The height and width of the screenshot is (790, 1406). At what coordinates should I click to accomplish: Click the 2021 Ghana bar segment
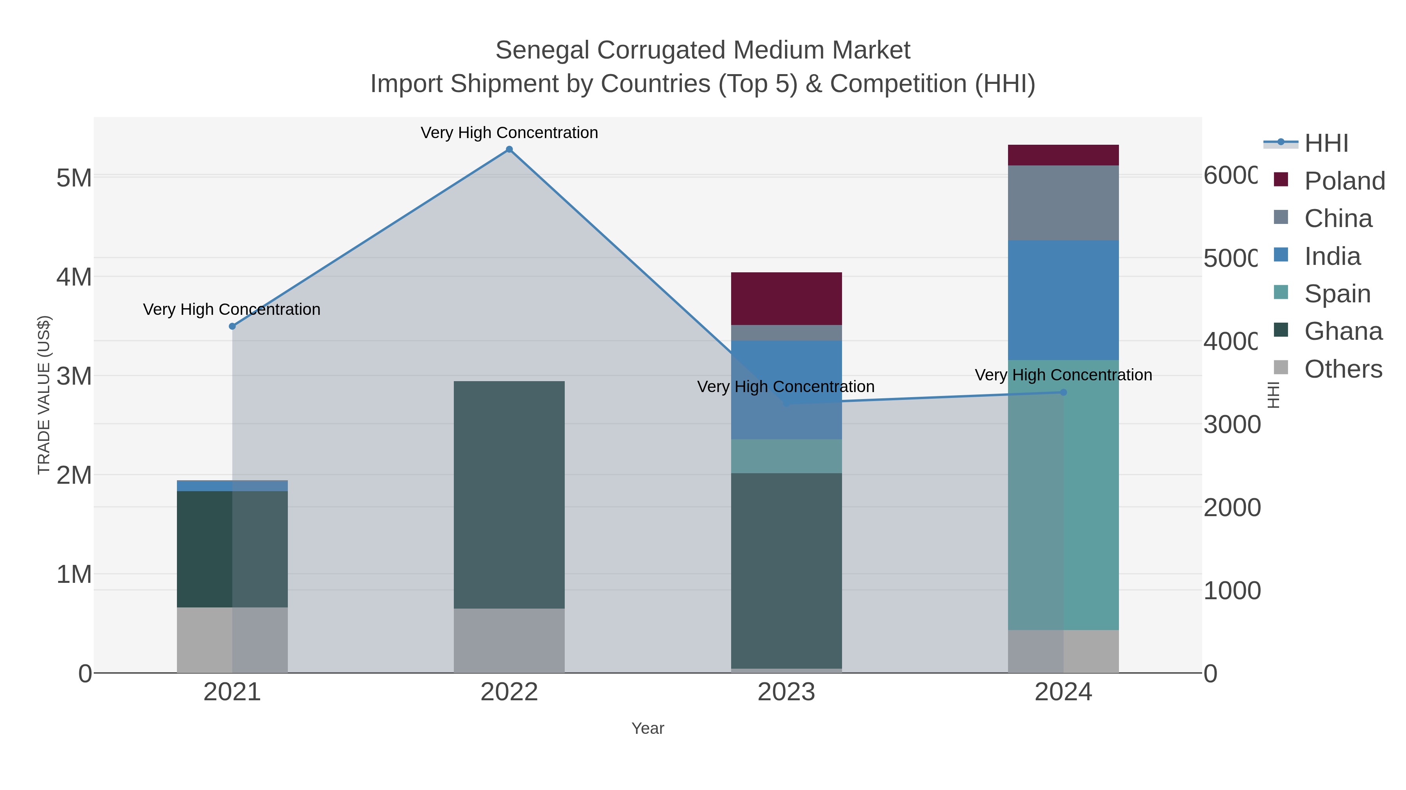coord(232,549)
